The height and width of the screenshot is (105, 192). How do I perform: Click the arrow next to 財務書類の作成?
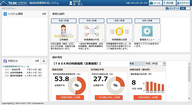tap(103, 40)
